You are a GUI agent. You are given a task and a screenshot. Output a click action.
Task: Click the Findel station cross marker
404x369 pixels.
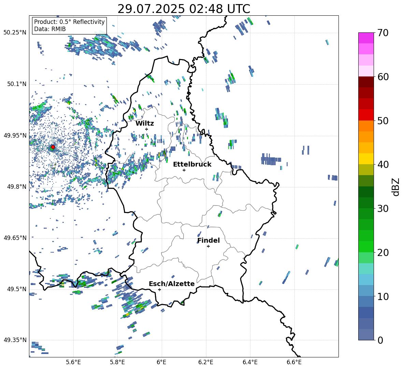[x=208, y=246]
